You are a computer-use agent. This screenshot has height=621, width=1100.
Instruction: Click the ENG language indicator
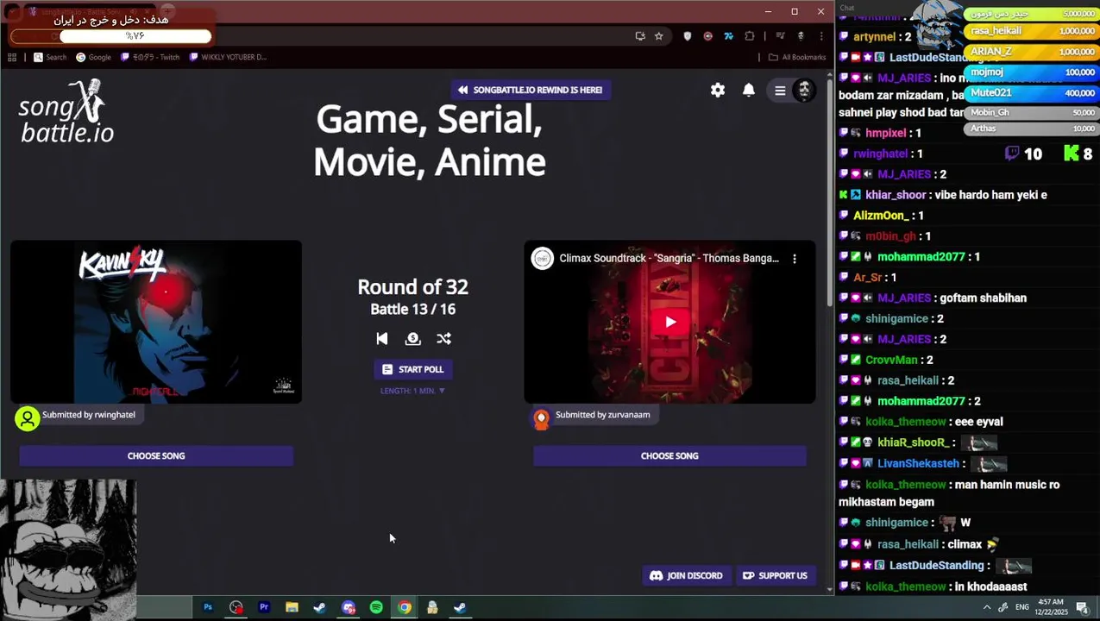tap(1022, 607)
